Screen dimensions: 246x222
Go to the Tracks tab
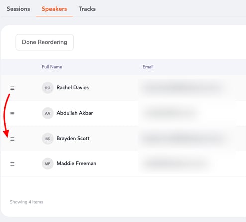[87, 9]
